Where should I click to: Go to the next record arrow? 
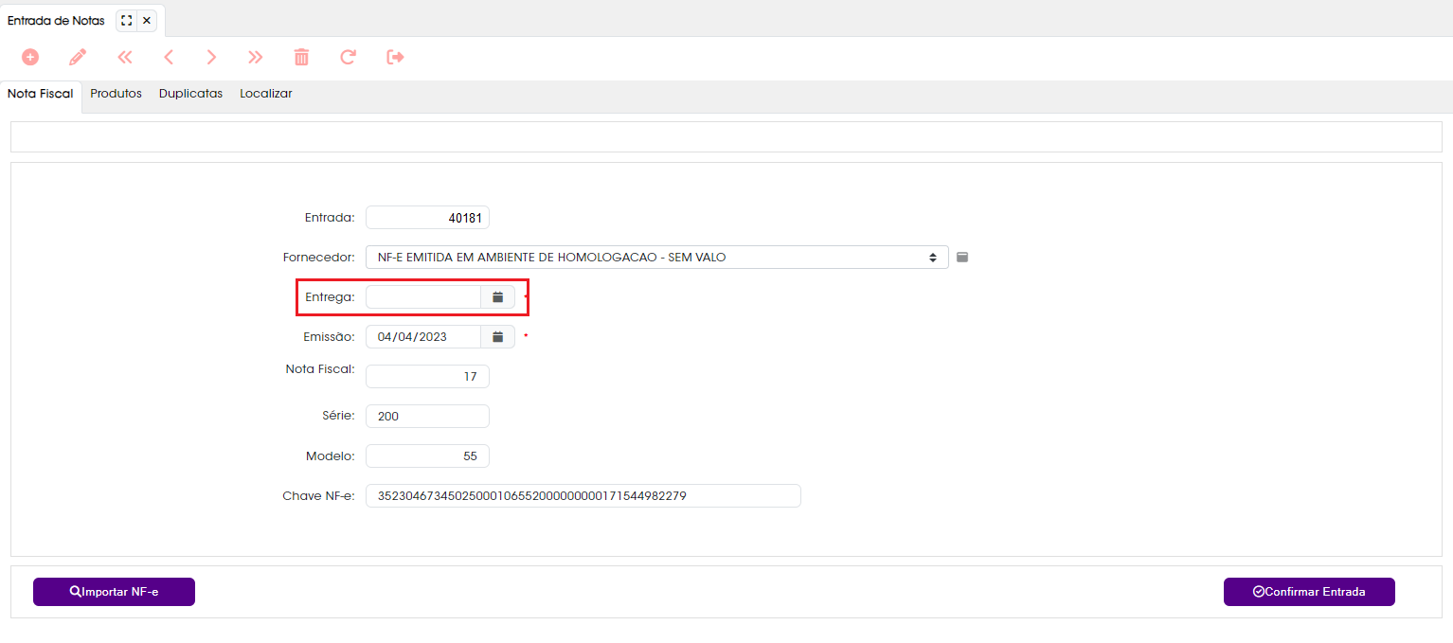coord(211,57)
